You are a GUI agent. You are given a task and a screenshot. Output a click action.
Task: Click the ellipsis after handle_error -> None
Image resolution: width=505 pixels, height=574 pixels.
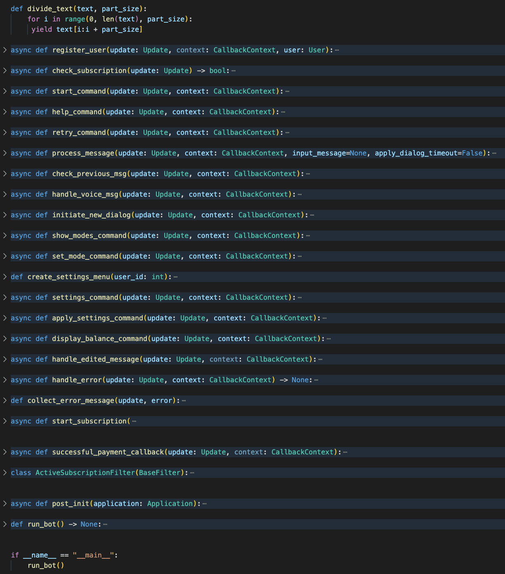click(316, 380)
